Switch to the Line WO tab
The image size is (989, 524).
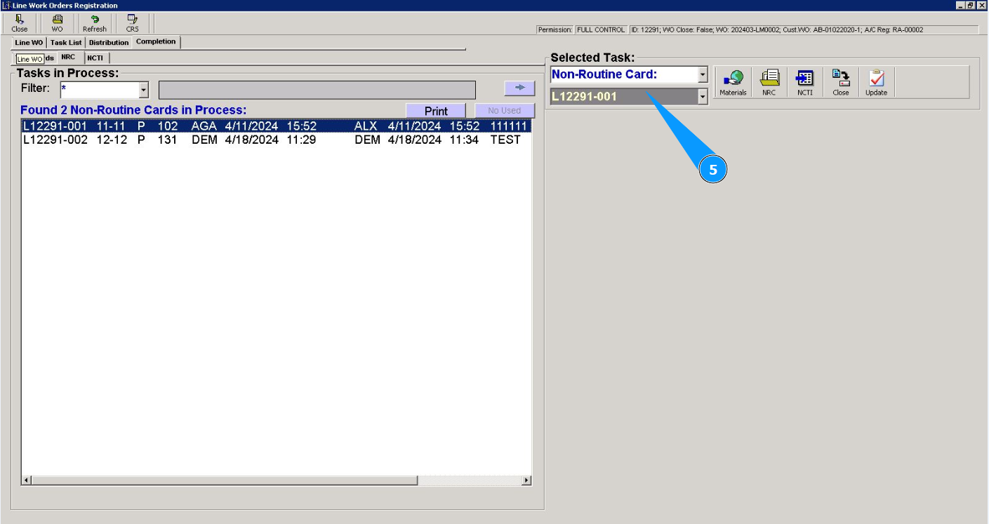click(29, 43)
